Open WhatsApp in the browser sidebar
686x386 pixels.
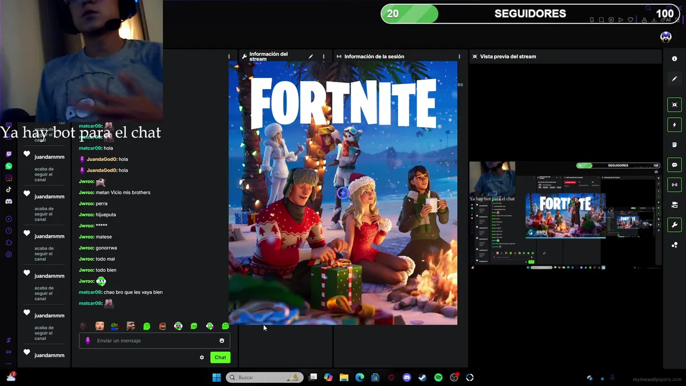9,166
